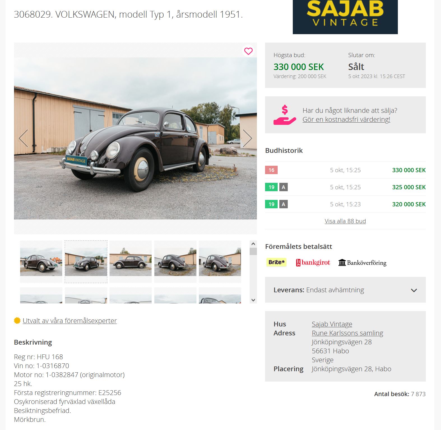Image resolution: width=441 pixels, height=430 pixels.
Task: Open Visa alla 88 bud link
Action: click(345, 221)
